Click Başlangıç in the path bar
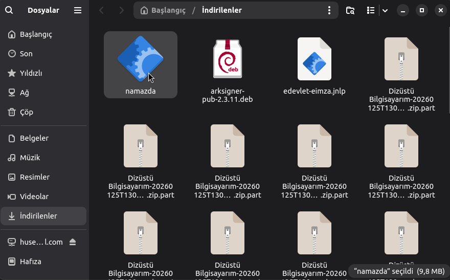Viewport: 450px width, 280px height. tap(163, 10)
